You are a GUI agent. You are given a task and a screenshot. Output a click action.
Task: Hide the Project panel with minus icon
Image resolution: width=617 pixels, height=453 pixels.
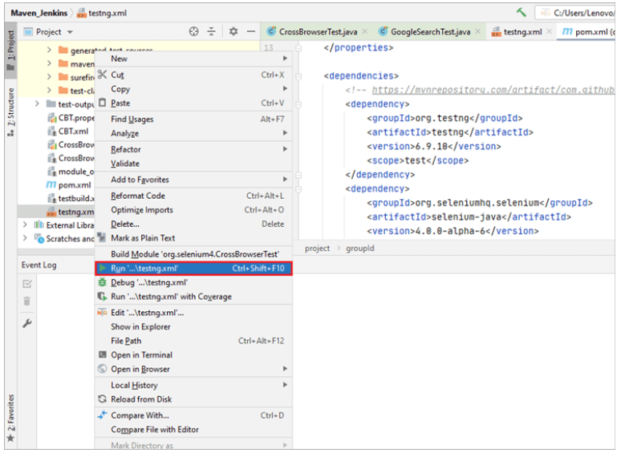pyautogui.click(x=251, y=32)
